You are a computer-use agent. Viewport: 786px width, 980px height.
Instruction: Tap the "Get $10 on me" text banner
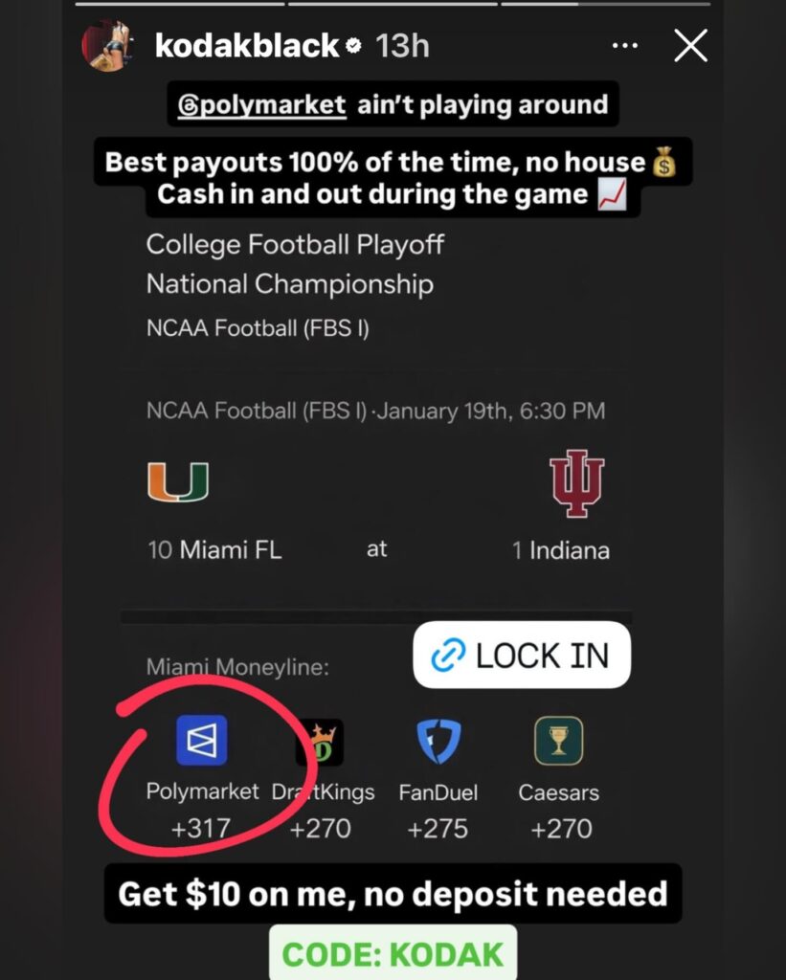pyautogui.click(x=393, y=894)
